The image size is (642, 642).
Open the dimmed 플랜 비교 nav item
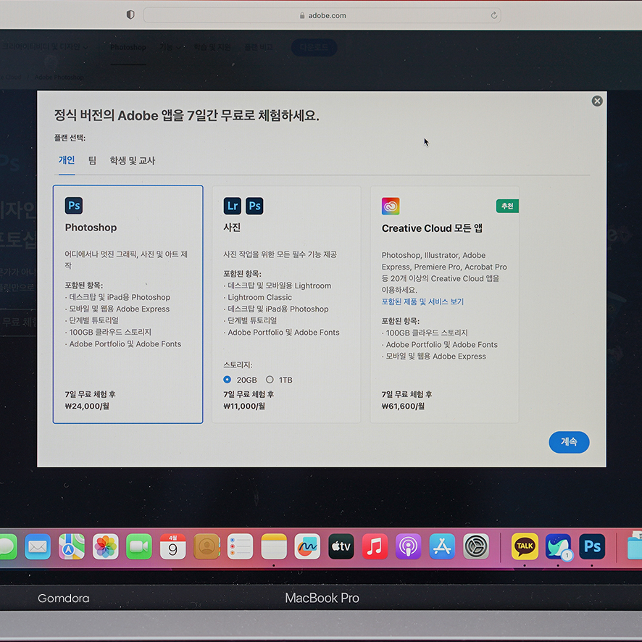pos(259,47)
